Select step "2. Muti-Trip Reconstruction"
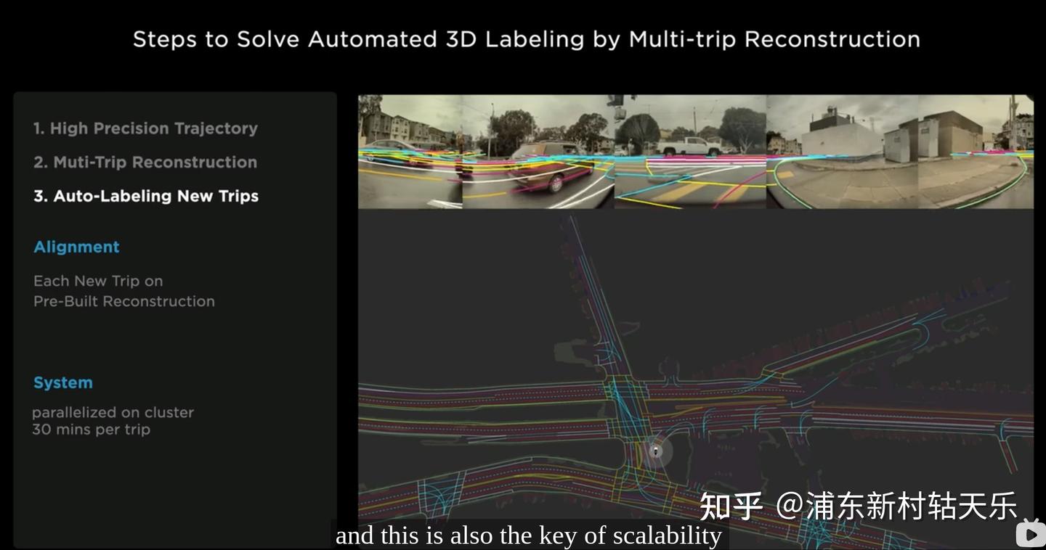The image size is (1046, 550). tap(145, 163)
